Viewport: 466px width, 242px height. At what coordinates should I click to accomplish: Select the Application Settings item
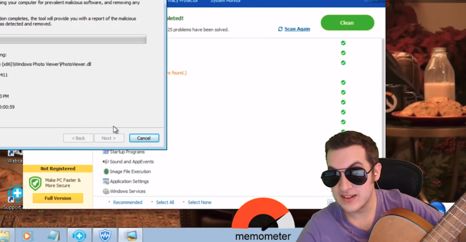click(x=129, y=181)
